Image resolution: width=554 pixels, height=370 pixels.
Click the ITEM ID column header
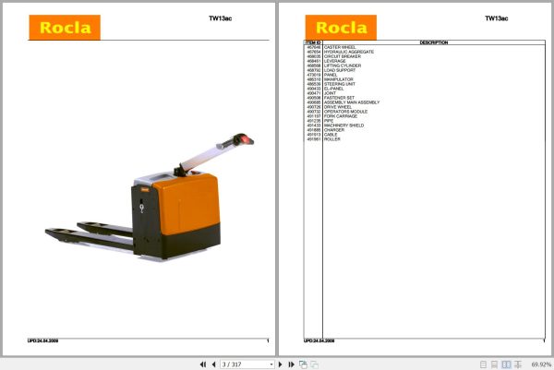(313, 42)
